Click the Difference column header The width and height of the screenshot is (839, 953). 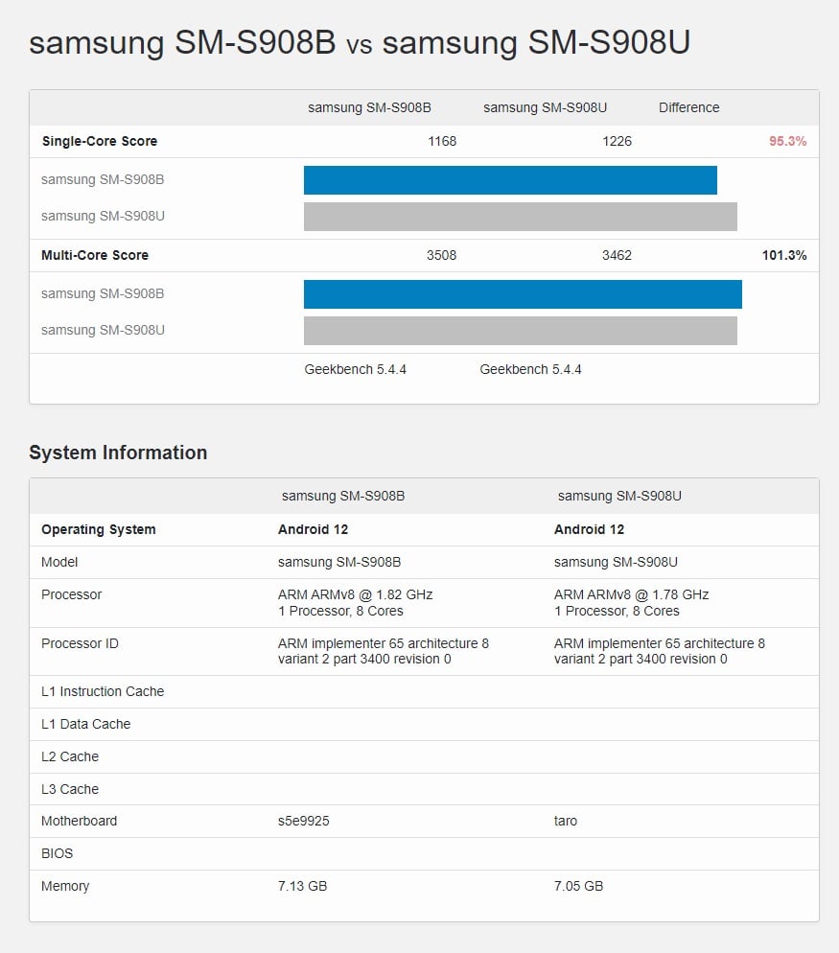point(688,107)
